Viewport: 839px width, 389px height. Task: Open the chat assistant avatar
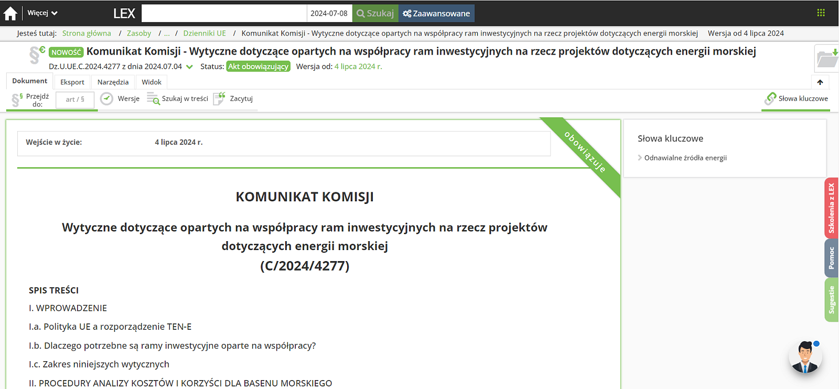(805, 356)
